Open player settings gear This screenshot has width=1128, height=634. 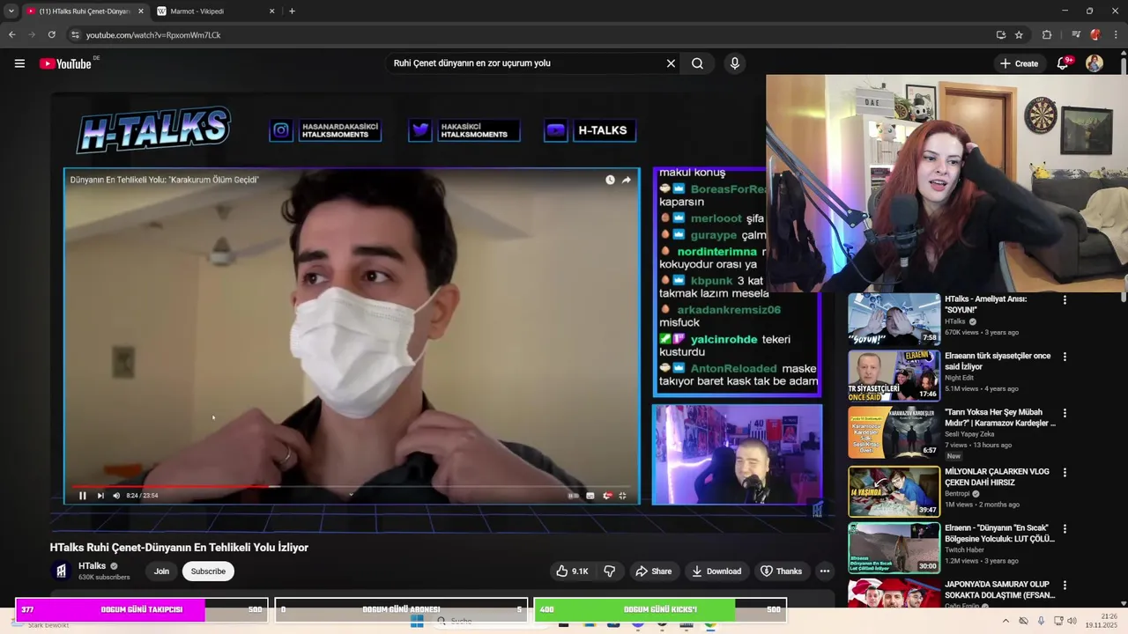607,496
